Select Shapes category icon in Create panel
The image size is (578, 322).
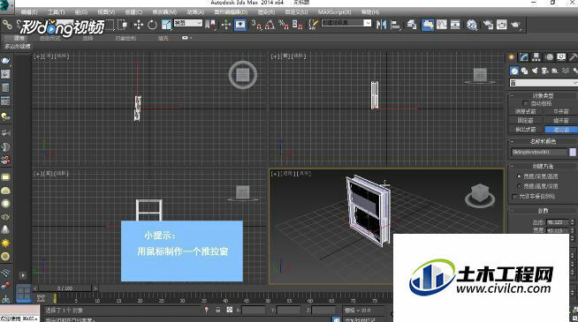click(x=525, y=71)
